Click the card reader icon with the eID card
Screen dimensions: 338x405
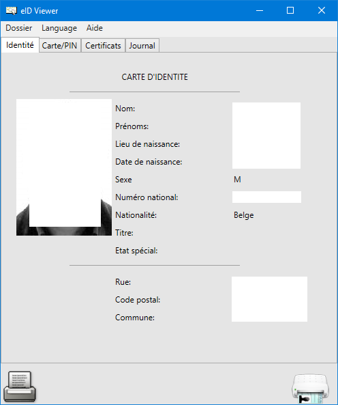tap(310, 388)
